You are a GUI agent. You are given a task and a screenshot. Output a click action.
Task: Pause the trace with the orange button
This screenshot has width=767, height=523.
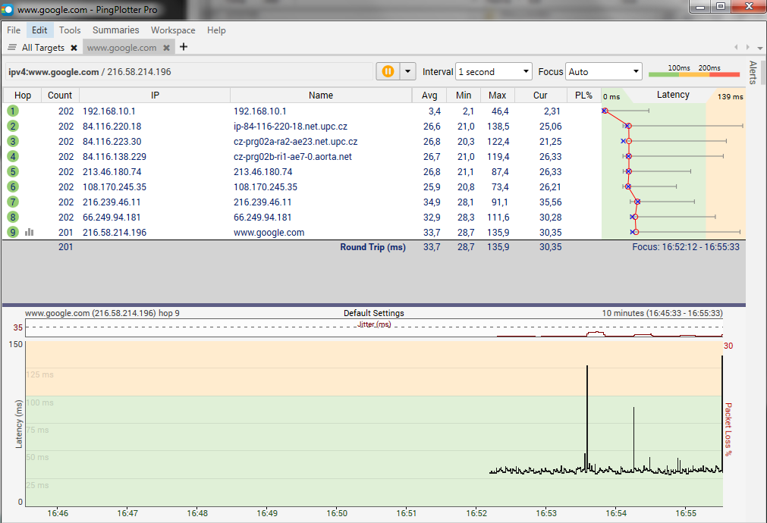coord(388,71)
